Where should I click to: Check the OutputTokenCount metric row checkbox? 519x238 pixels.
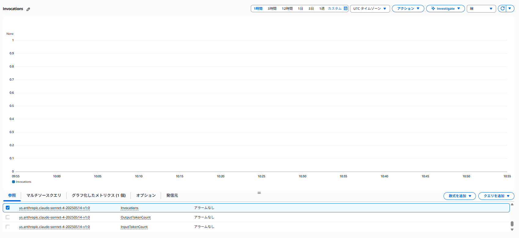(x=8, y=217)
